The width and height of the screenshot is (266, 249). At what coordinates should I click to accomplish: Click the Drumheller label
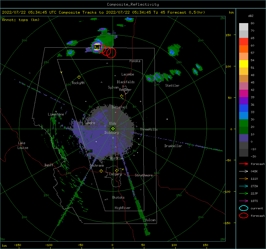(x=173, y=146)
